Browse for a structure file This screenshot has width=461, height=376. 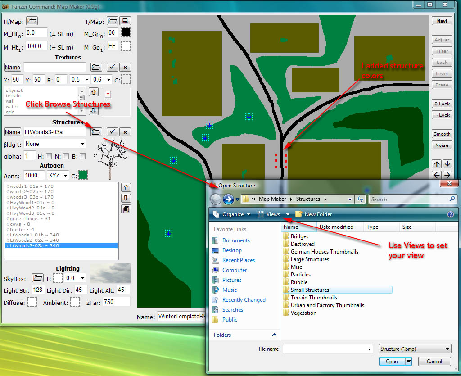coord(96,132)
